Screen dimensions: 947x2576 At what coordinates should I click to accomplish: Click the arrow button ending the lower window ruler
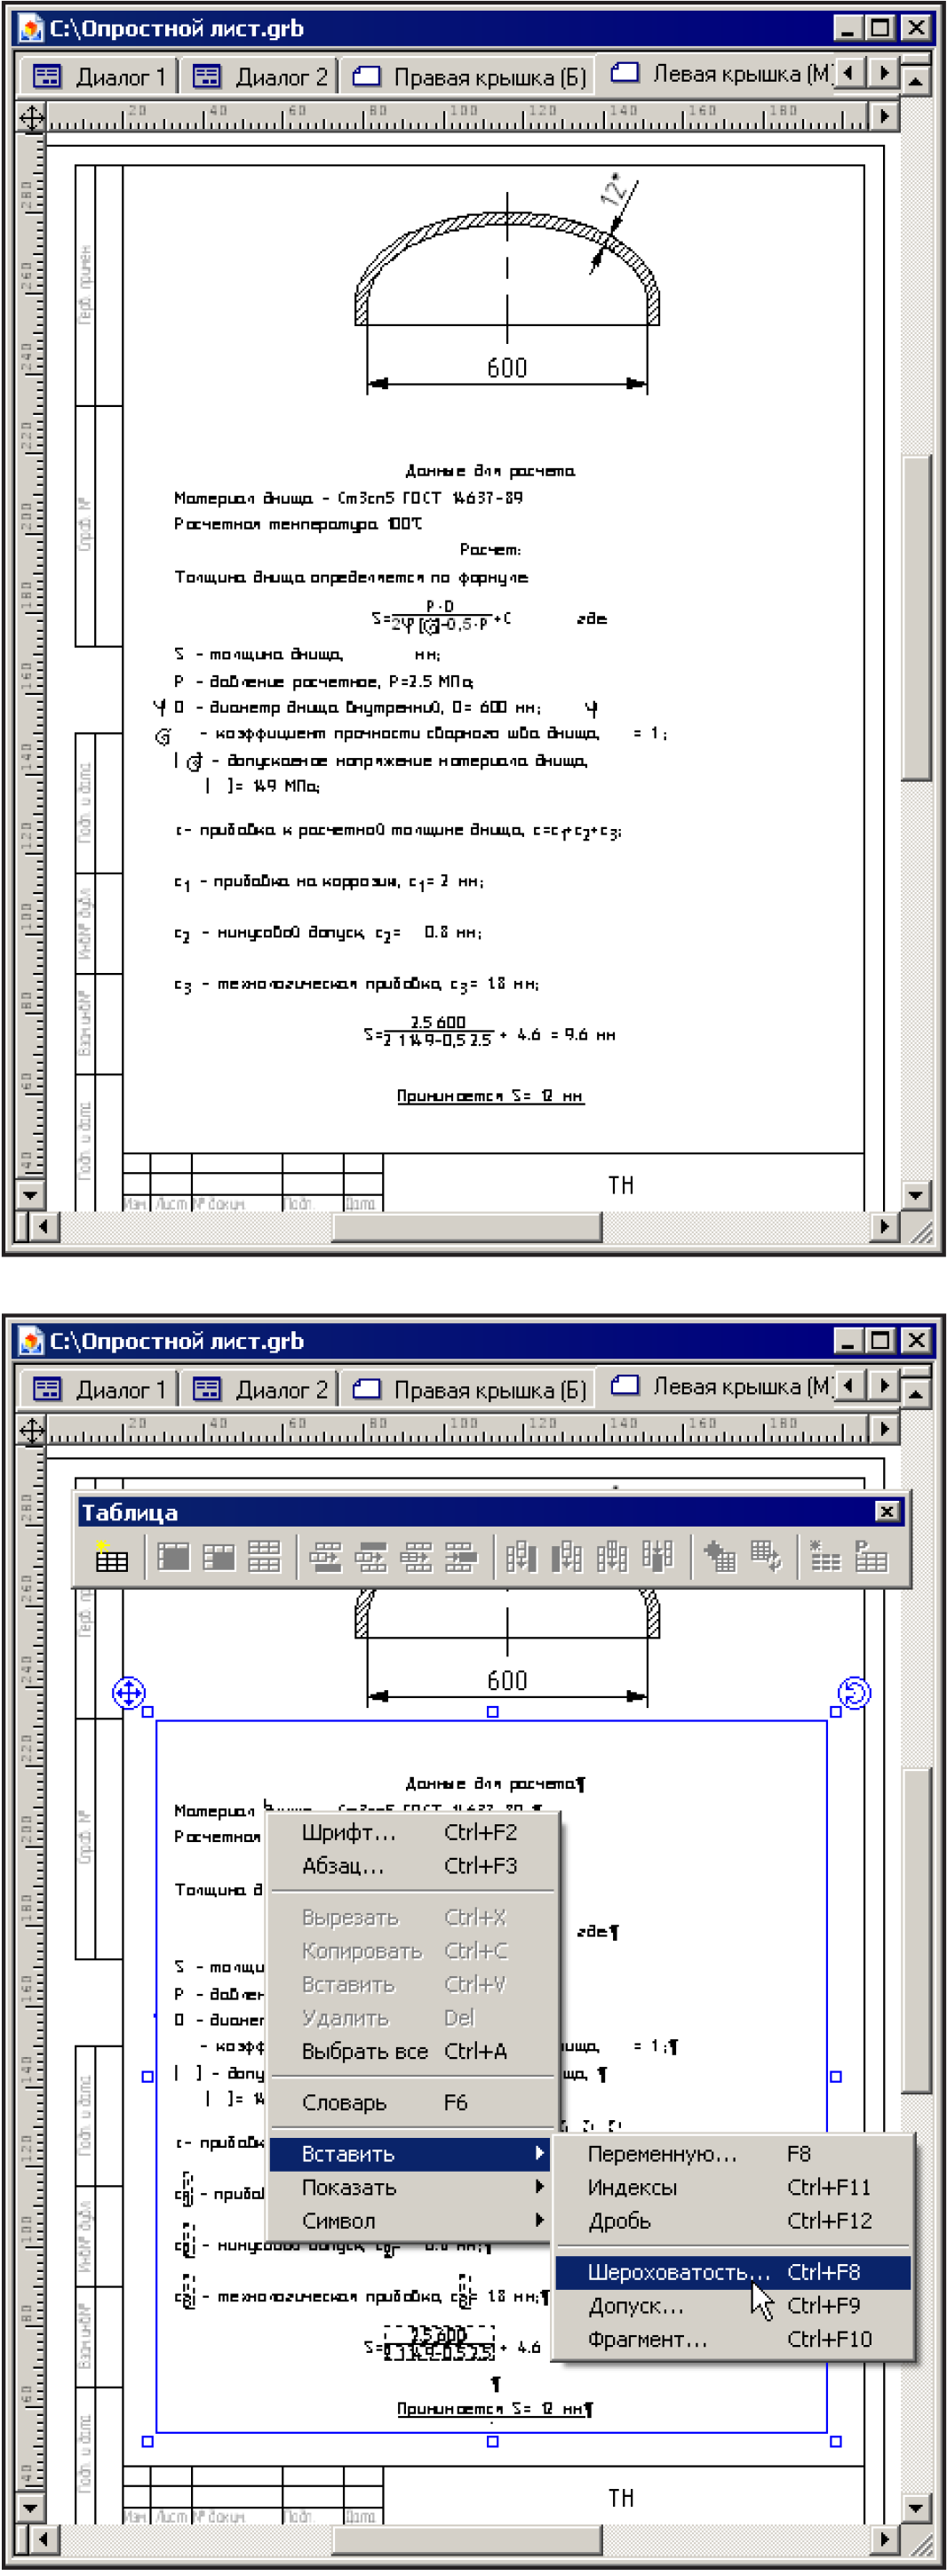tap(884, 1430)
